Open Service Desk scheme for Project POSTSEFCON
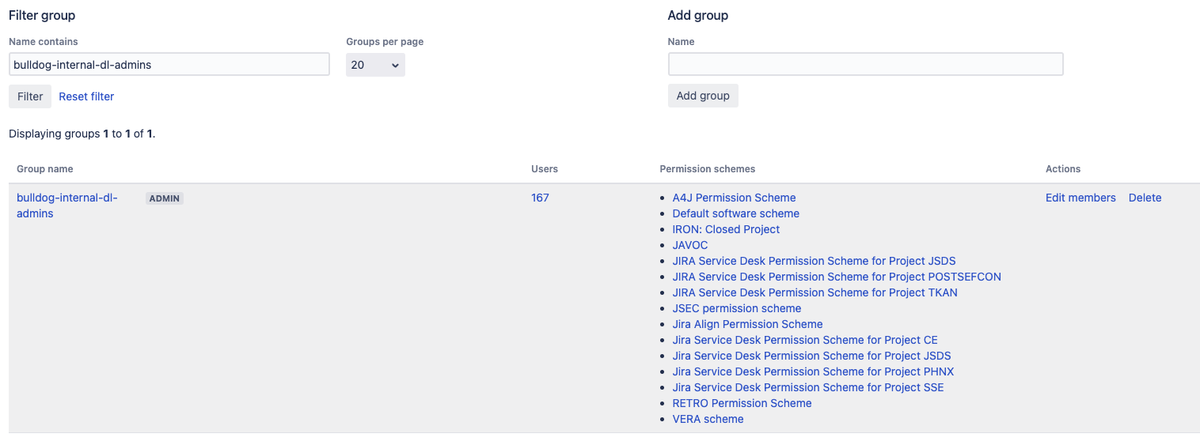This screenshot has width=1200, height=445. (x=837, y=277)
